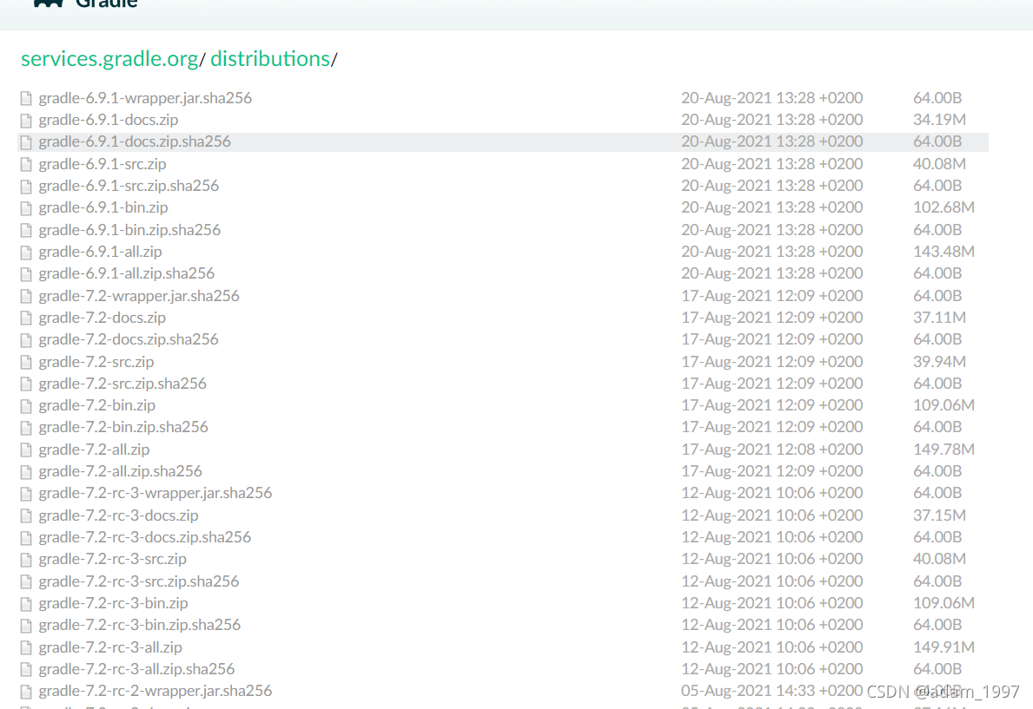Click file icon beside gradle-7.2-docs.zip.sha256
The image size is (1033, 709).
[26, 339]
